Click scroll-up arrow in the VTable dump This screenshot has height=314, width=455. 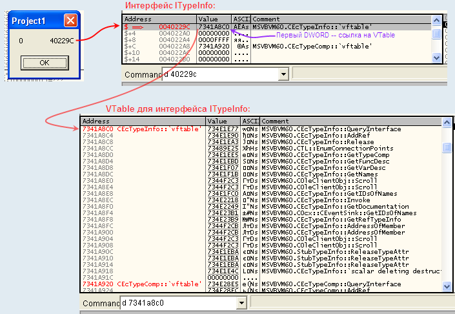447,122
